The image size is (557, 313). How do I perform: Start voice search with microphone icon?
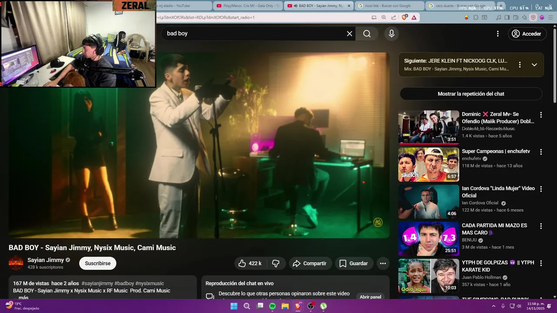392,33
